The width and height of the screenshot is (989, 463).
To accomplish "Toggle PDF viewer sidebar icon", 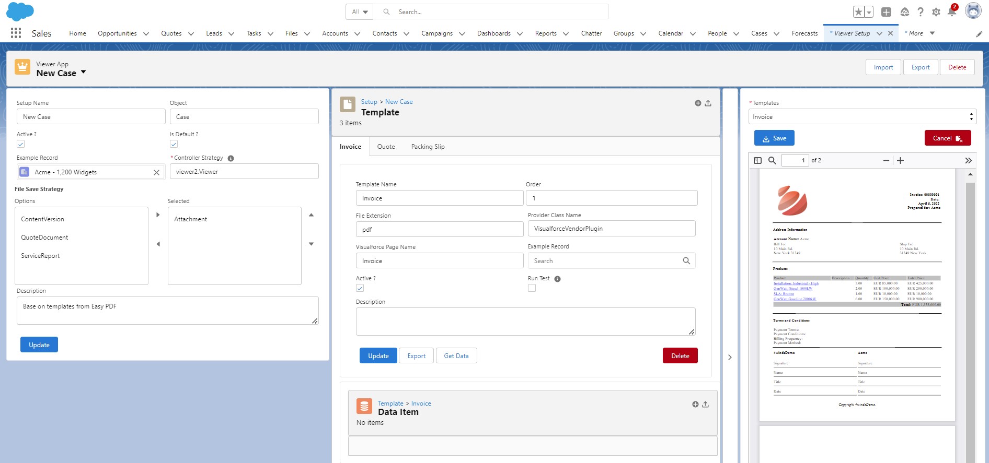I will [757, 160].
